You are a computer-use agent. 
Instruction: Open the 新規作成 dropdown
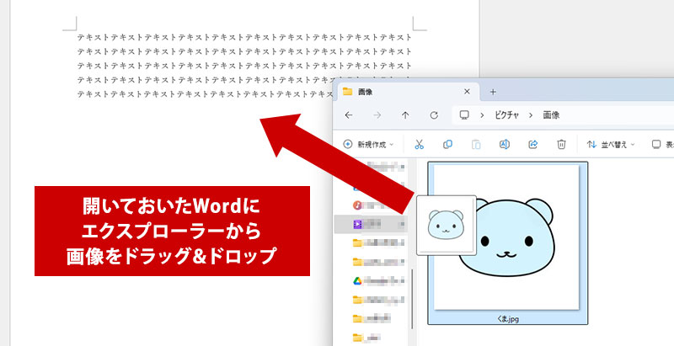tap(369, 144)
